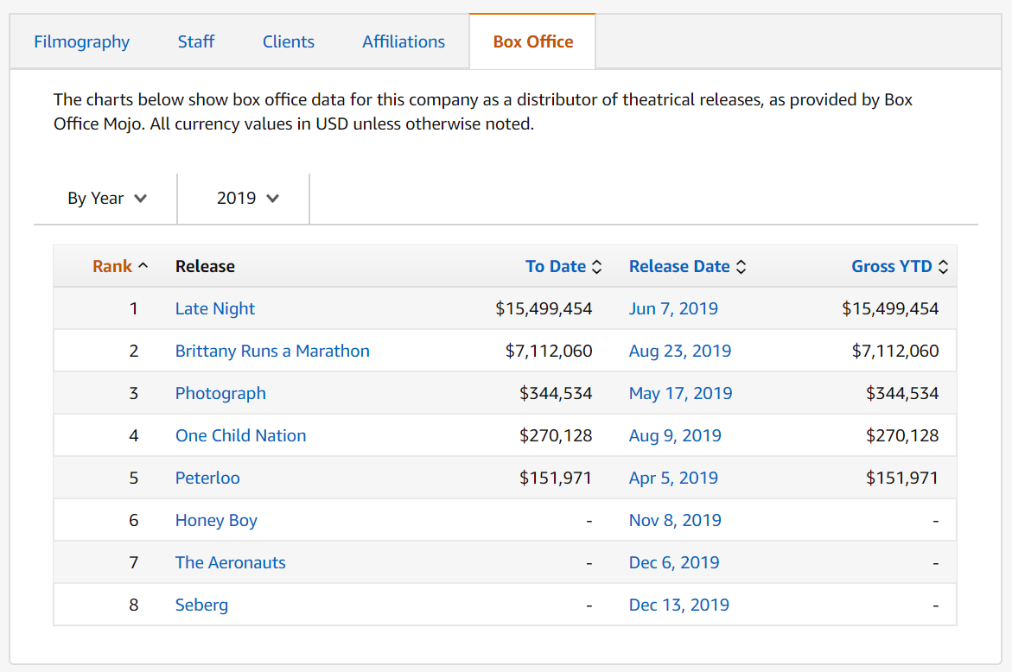Image resolution: width=1012 pixels, height=672 pixels.
Task: Click the Rank column sort arrow
Action: point(143,266)
